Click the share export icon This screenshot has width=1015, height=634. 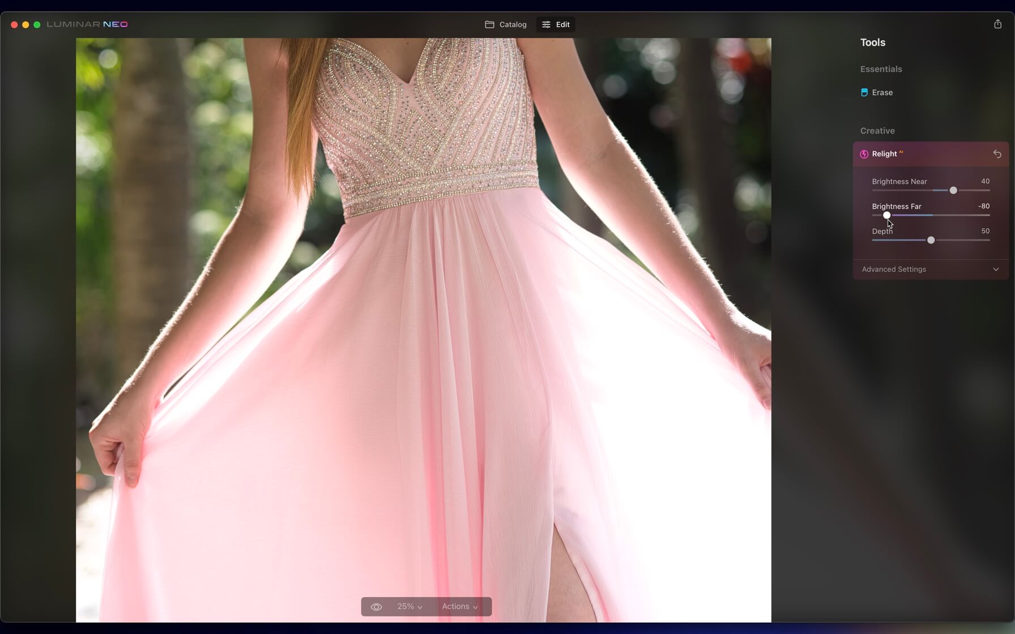pyautogui.click(x=997, y=24)
